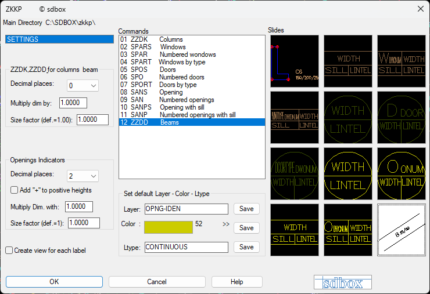The width and height of the screenshot is (430, 294).
Task: Open Help
Action: [236, 282]
